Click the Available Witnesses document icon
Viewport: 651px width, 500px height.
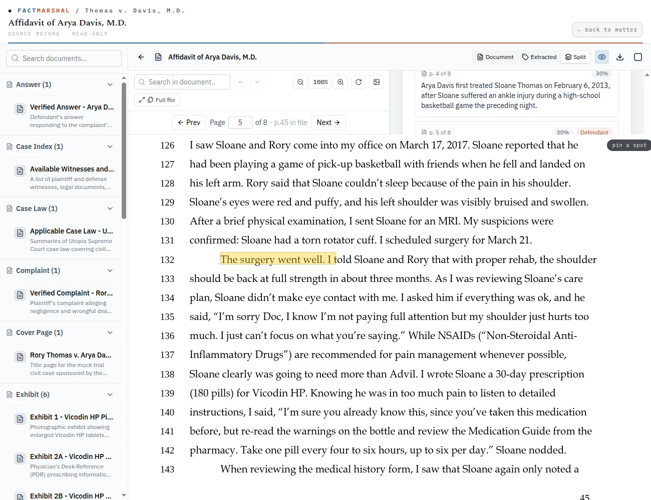[x=20, y=171]
